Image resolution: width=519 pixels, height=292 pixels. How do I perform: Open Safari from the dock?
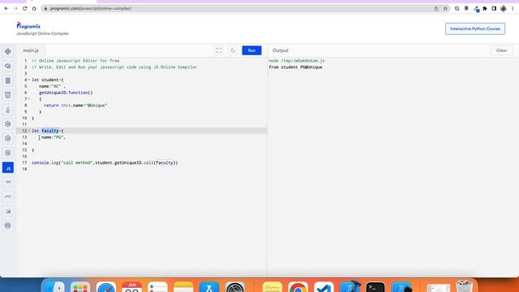pyautogui.click(x=106, y=286)
